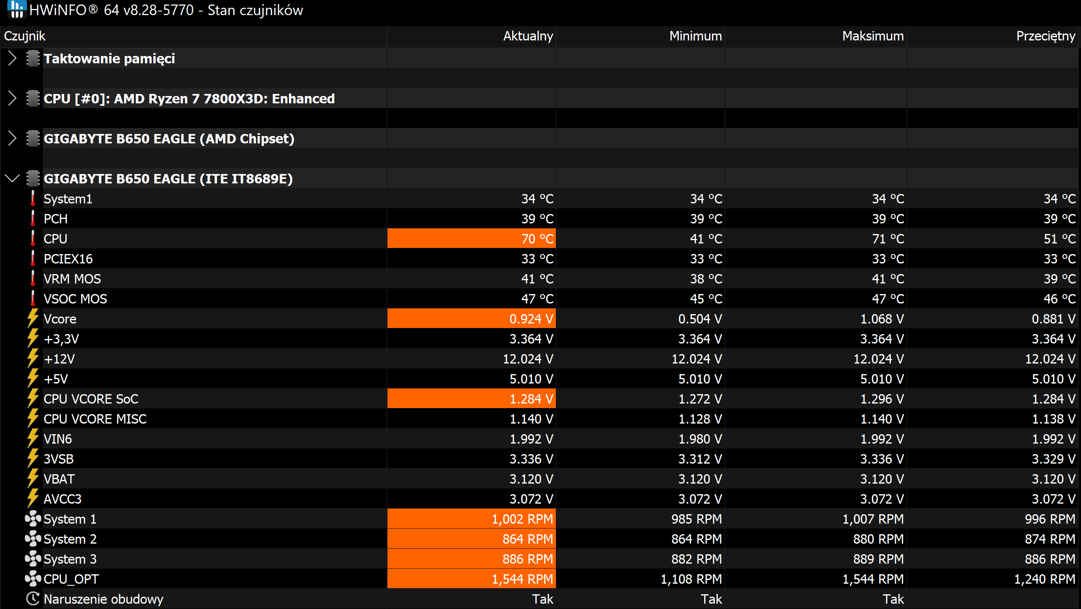Click the fan icon beside the CPU_OPT row
The height and width of the screenshot is (609, 1081).
33,579
